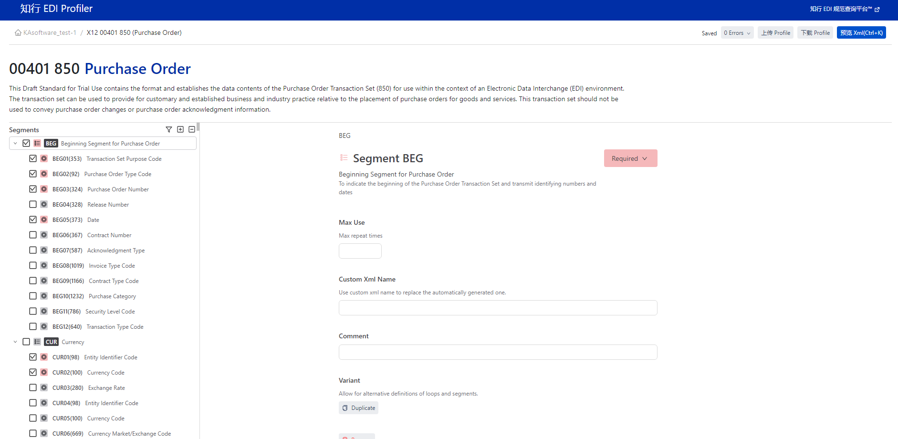
Task: Uncheck CUR01(98) Entity Identifier Code
Action: [x=33, y=357]
